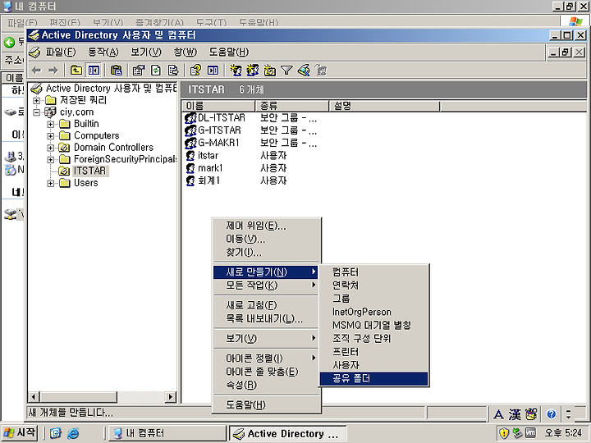
Task: Go up one level via folder icon
Action: click(x=76, y=71)
